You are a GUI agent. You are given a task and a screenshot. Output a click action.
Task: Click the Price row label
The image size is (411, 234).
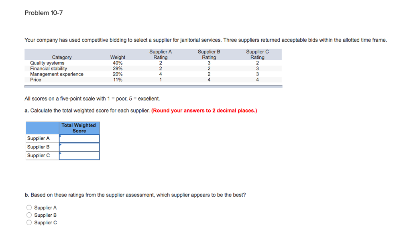click(x=36, y=80)
